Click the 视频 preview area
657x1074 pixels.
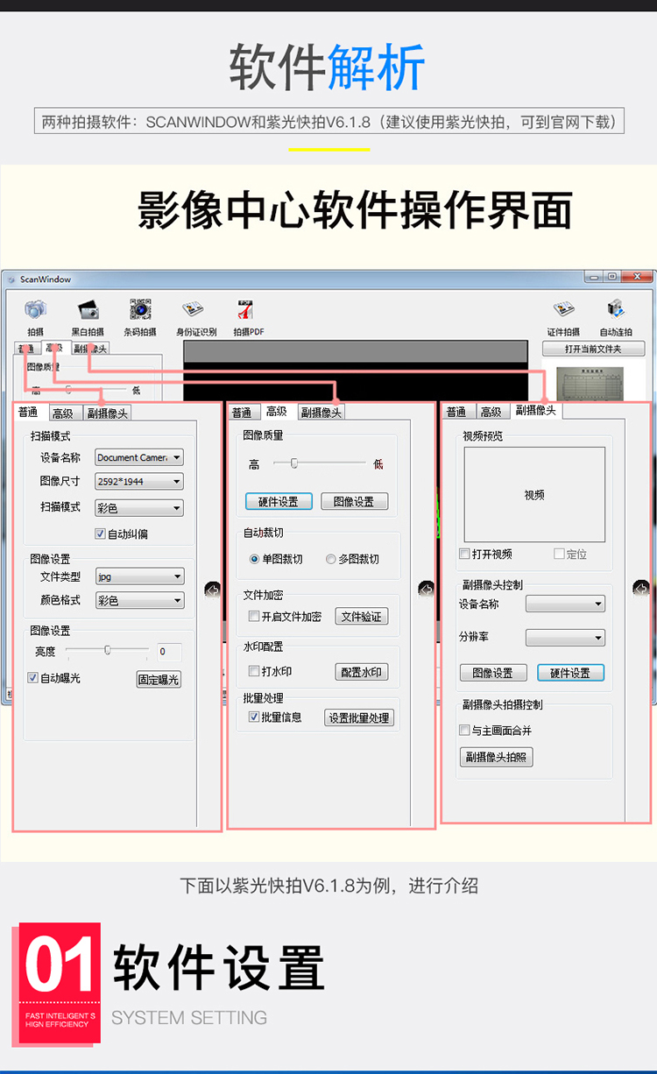pos(534,495)
